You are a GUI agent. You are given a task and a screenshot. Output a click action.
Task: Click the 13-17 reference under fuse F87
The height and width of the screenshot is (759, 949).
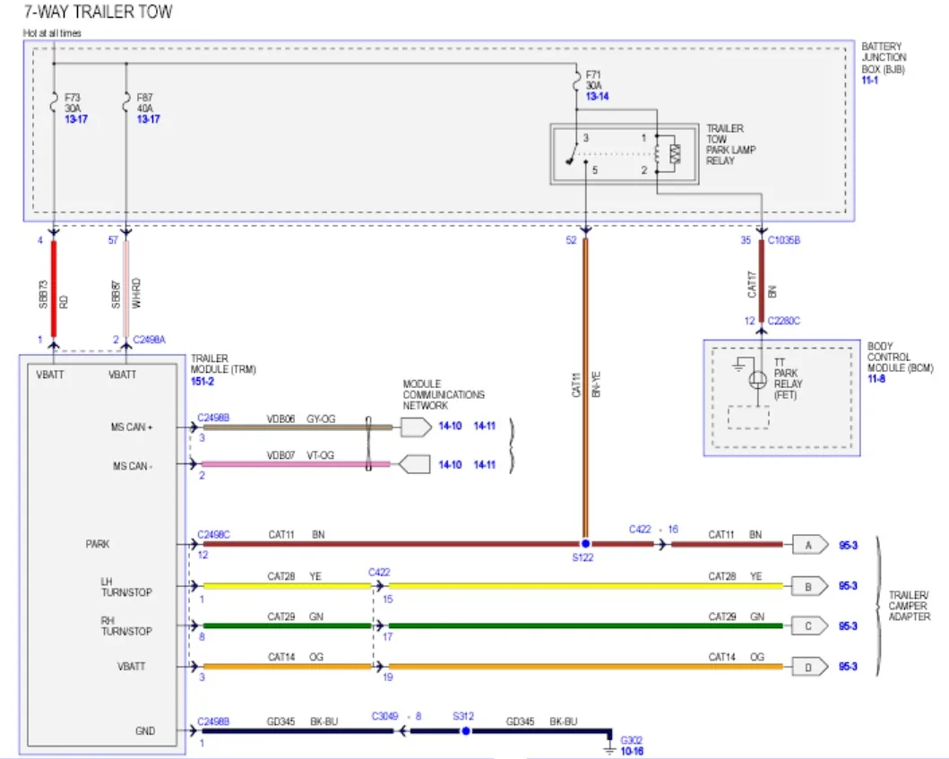(148, 119)
